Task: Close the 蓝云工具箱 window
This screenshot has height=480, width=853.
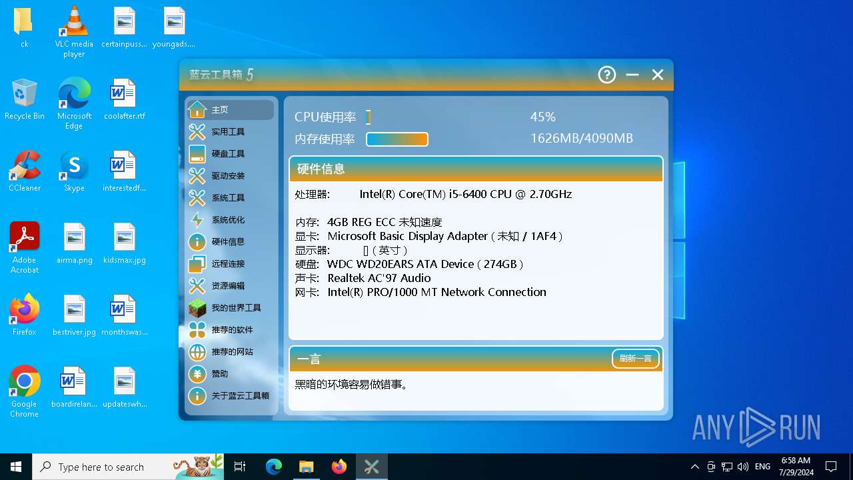Action: (658, 75)
